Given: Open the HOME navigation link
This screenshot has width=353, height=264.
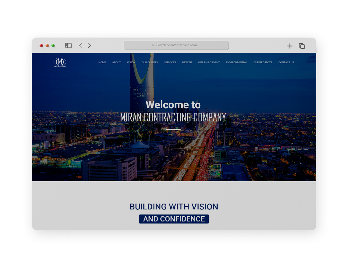Looking at the screenshot, I should click(102, 62).
